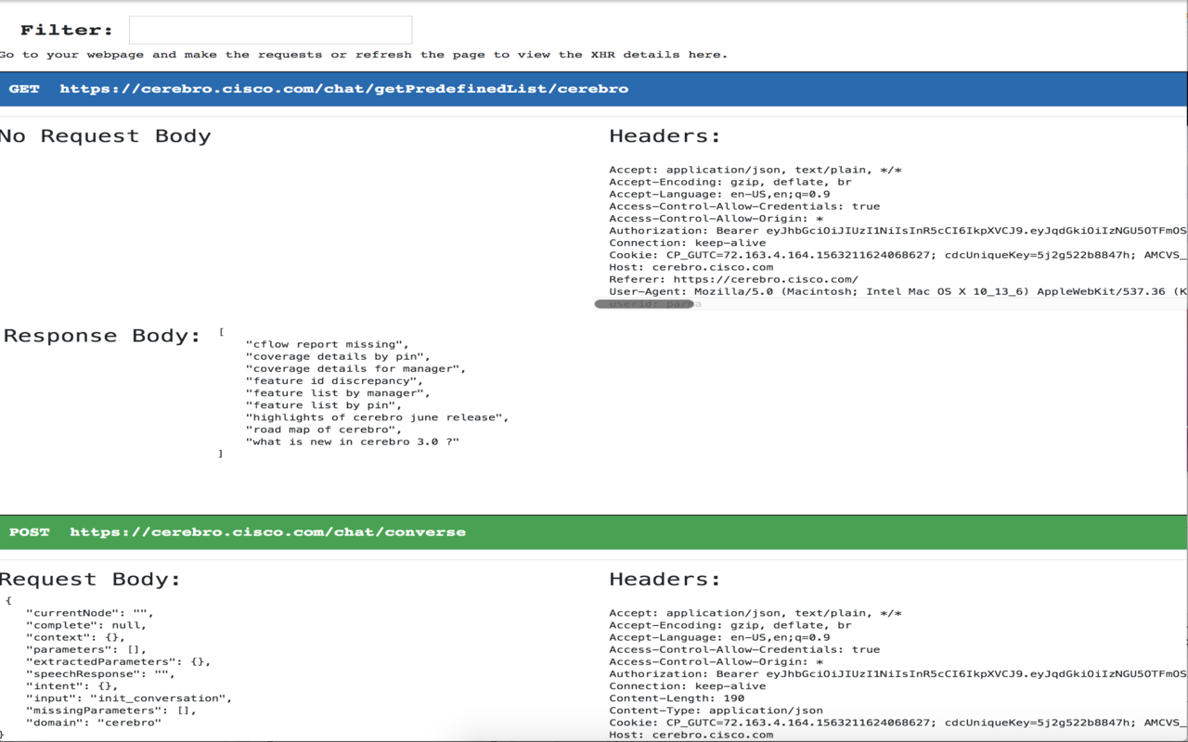Click the "Filter:" label
The image size is (1188, 742).
point(67,31)
